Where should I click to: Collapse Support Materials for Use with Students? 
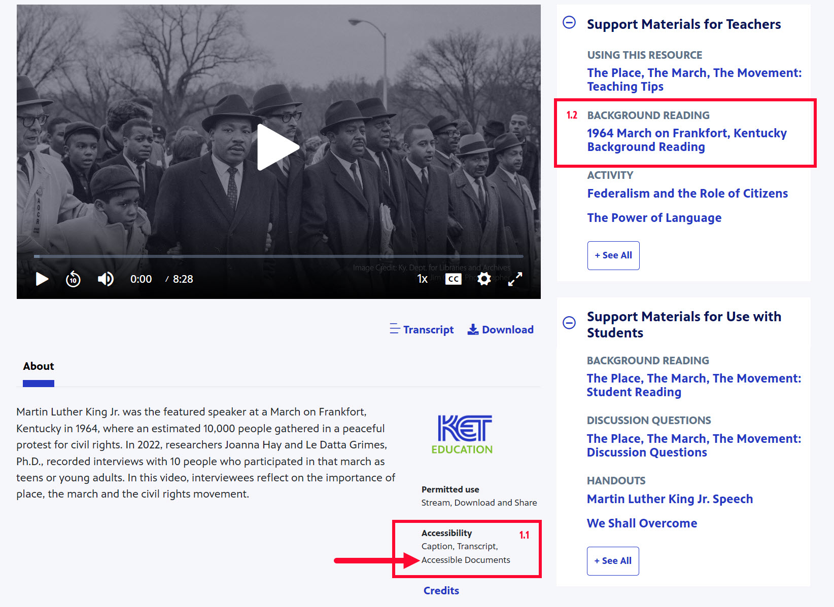tap(569, 323)
